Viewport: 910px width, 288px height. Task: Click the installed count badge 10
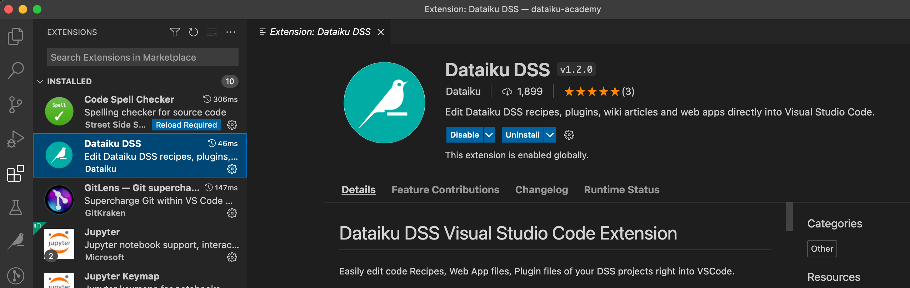(230, 81)
